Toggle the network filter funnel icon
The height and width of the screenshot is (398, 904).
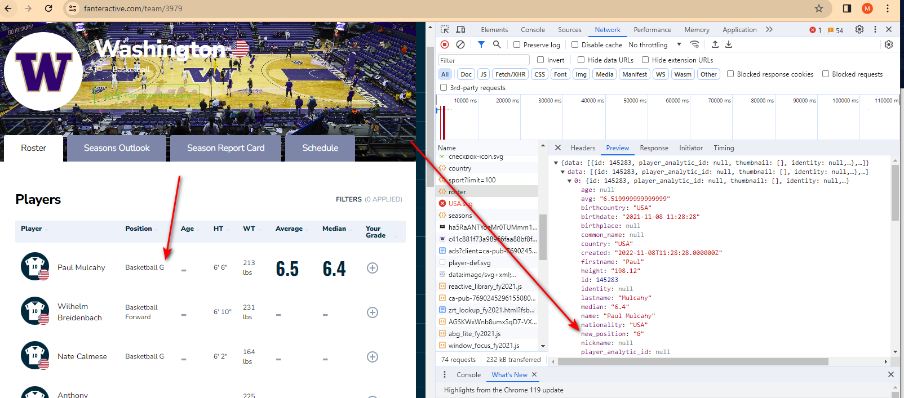481,44
